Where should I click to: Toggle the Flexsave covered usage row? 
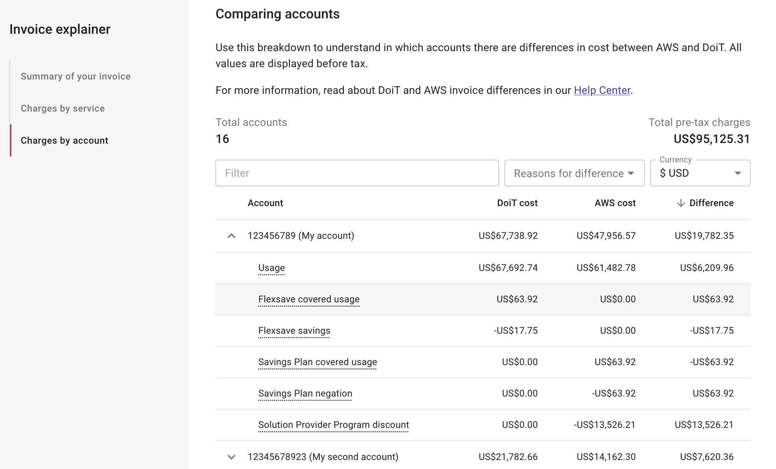click(x=309, y=299)
